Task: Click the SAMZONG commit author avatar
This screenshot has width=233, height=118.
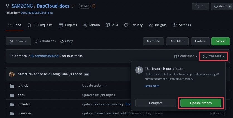Action: pyautogui.click(x=12, y=74)
